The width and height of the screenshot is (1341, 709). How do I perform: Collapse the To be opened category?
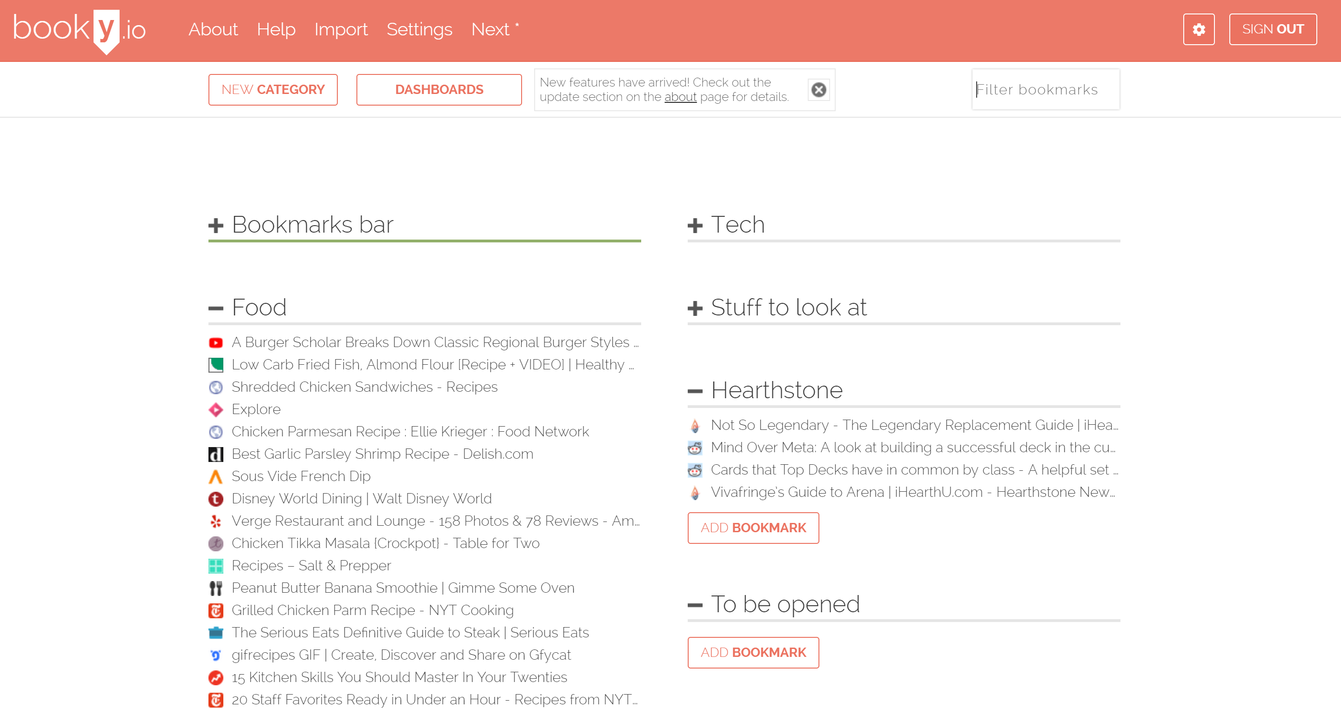click(x=695, y=605)
